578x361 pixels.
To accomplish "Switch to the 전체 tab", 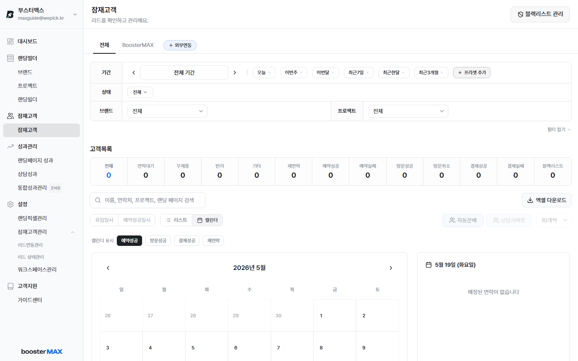I will point(104,45).
